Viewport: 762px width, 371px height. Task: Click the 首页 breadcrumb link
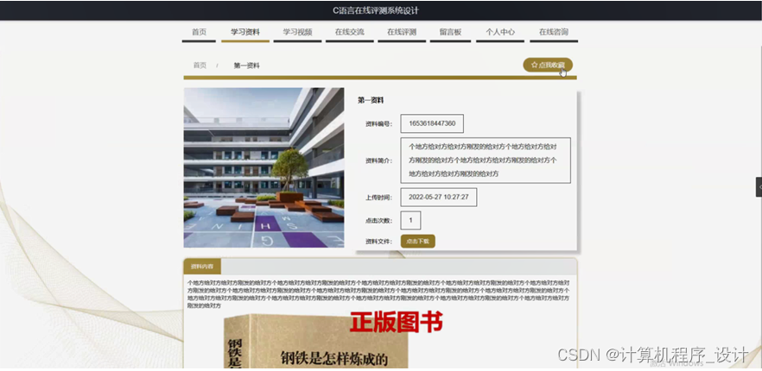[x=200, y=66]
